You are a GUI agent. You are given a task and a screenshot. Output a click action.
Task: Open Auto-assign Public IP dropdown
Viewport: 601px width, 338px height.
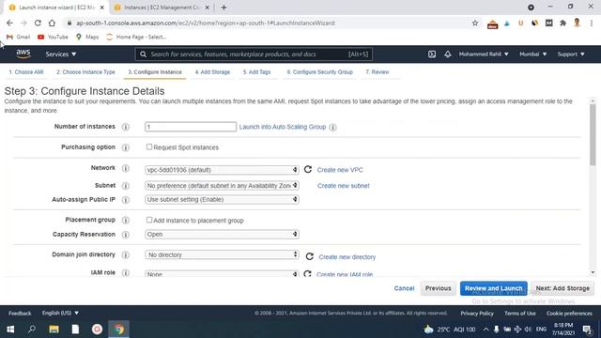[222, 199]
